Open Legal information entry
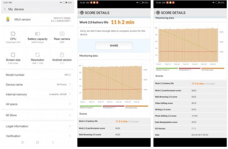228x149 pixels. coord(38,126)
